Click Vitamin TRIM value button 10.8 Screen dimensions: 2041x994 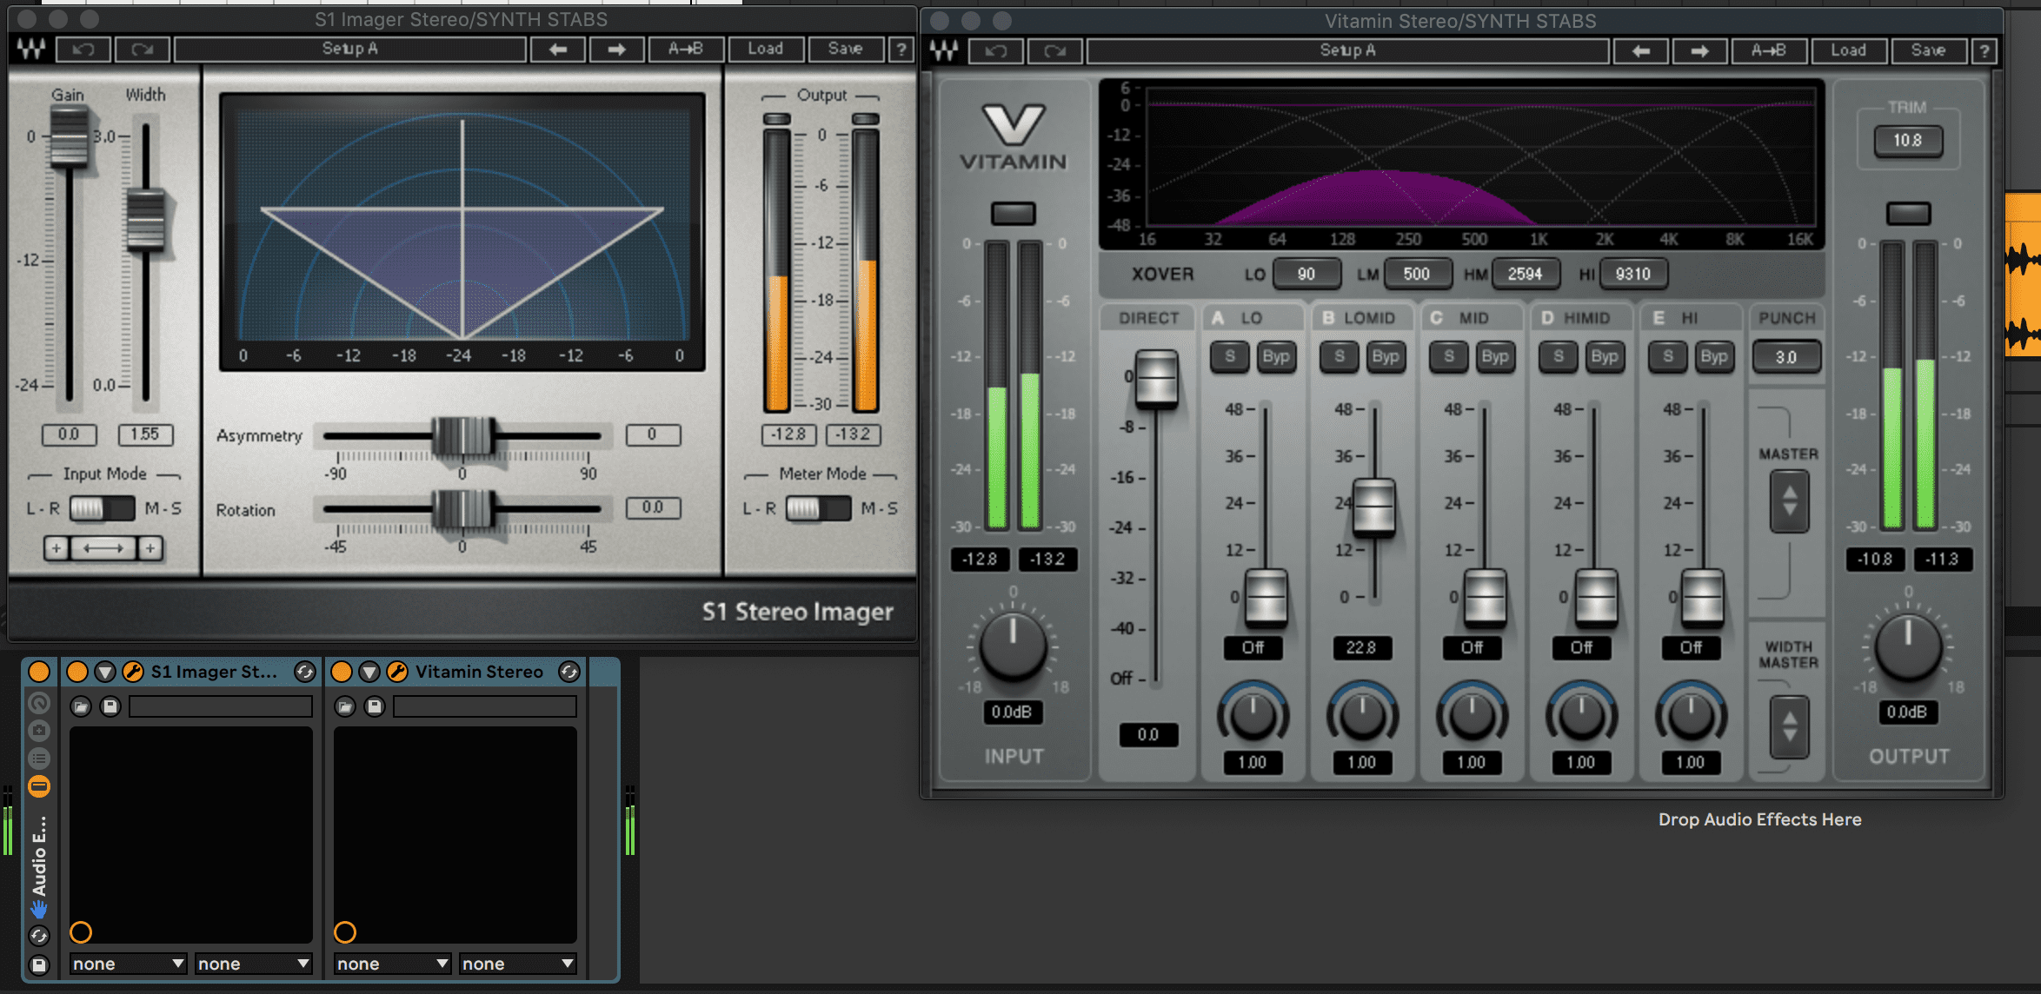click(x=1907, y=141)
